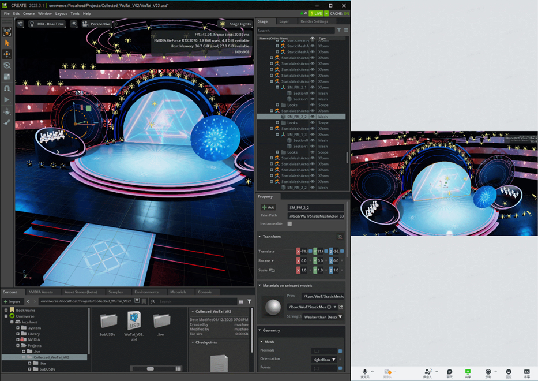Open viewport settings sliders icon
Viewport: 538px width, 381px height.
tap(20, 24)
